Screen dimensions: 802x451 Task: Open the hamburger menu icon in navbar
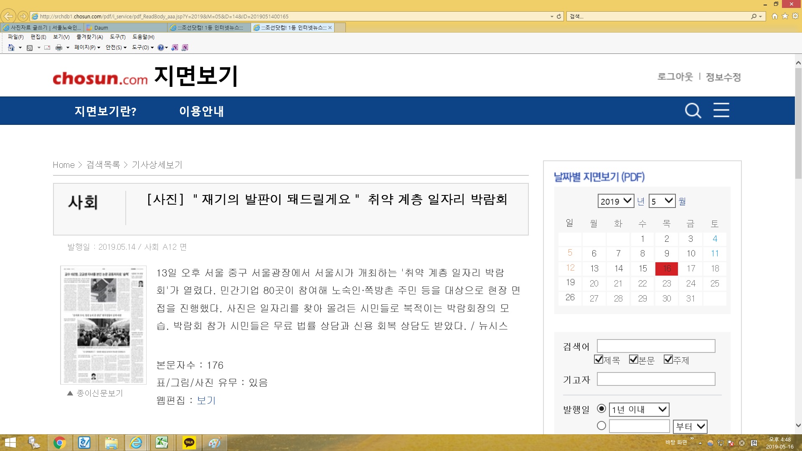721,110
